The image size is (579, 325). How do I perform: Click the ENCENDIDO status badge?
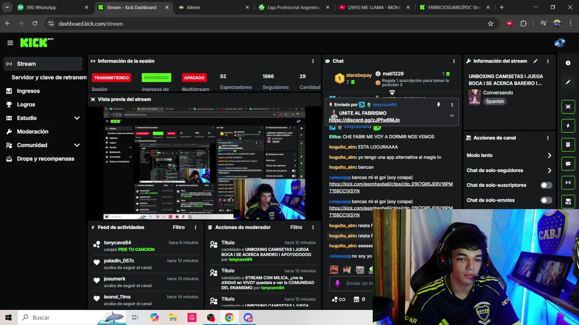tap(157, 78)
